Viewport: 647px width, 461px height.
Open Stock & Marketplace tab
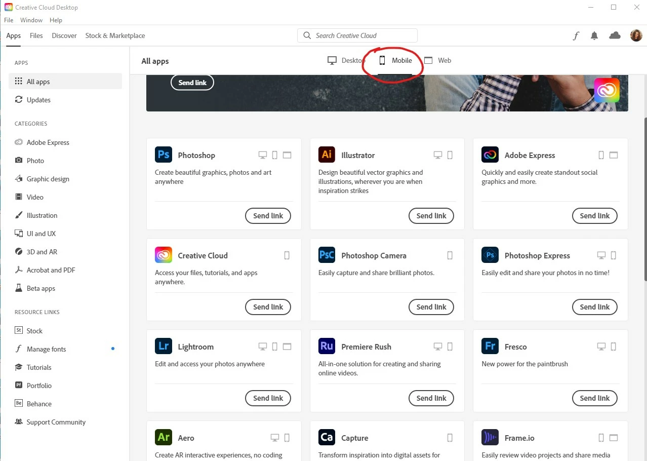click(x=115, y=35)
